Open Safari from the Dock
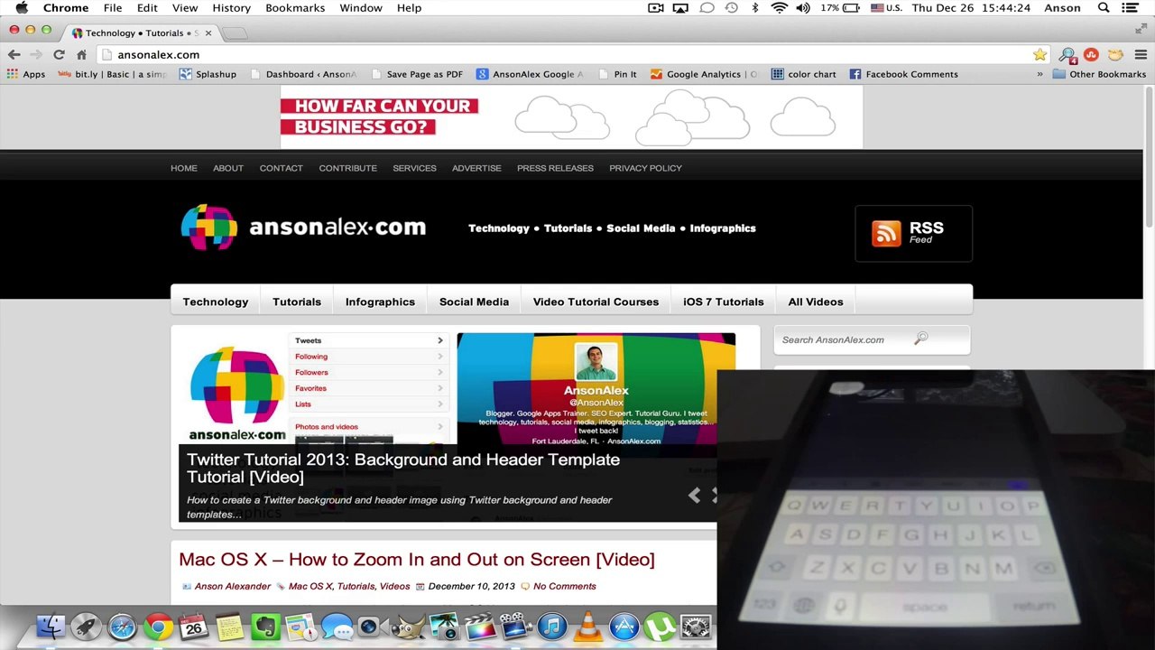 (122, 627)
